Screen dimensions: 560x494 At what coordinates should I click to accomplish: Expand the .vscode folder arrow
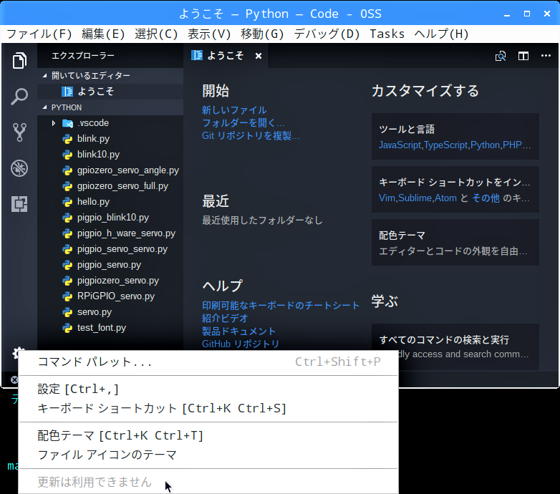coord(53,123)
